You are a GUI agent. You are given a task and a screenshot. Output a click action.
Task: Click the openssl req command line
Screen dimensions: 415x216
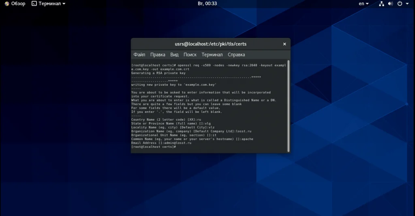209,67
